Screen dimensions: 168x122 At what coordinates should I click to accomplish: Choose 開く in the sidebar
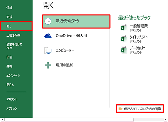[16, 26]
